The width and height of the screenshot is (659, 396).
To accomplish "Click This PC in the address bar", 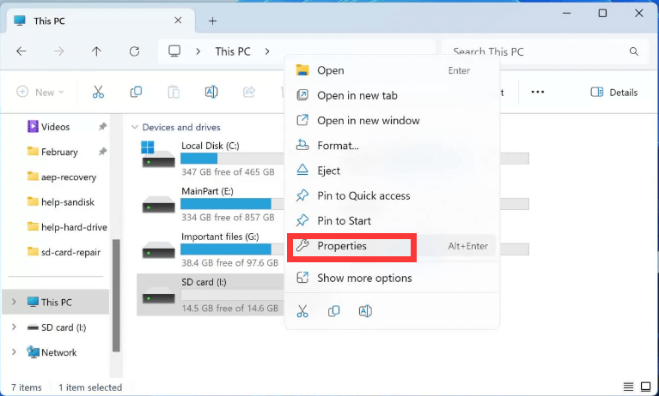I will [x=233, y=51].
